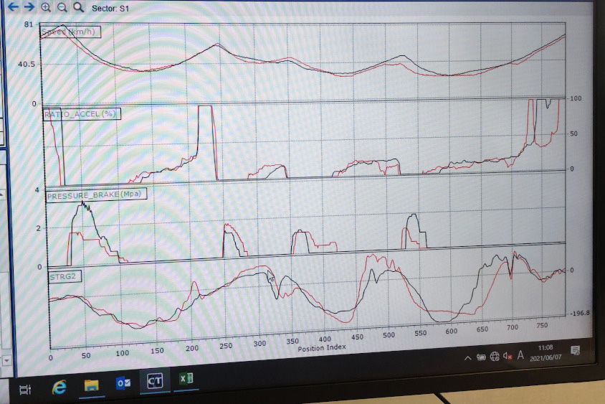Click the RATIO_ACCEL(%) chart label
This screenshot has height=404, width=605.
[x=80, y=114]
